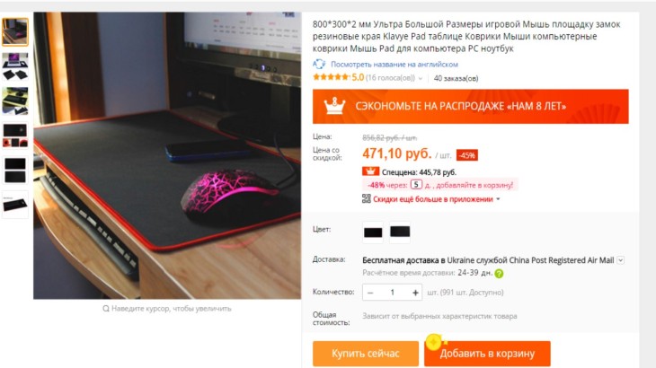Viewport: 656px width, 368px height.
Task: Click the QR code icon for app discounts
Action: 366,199
